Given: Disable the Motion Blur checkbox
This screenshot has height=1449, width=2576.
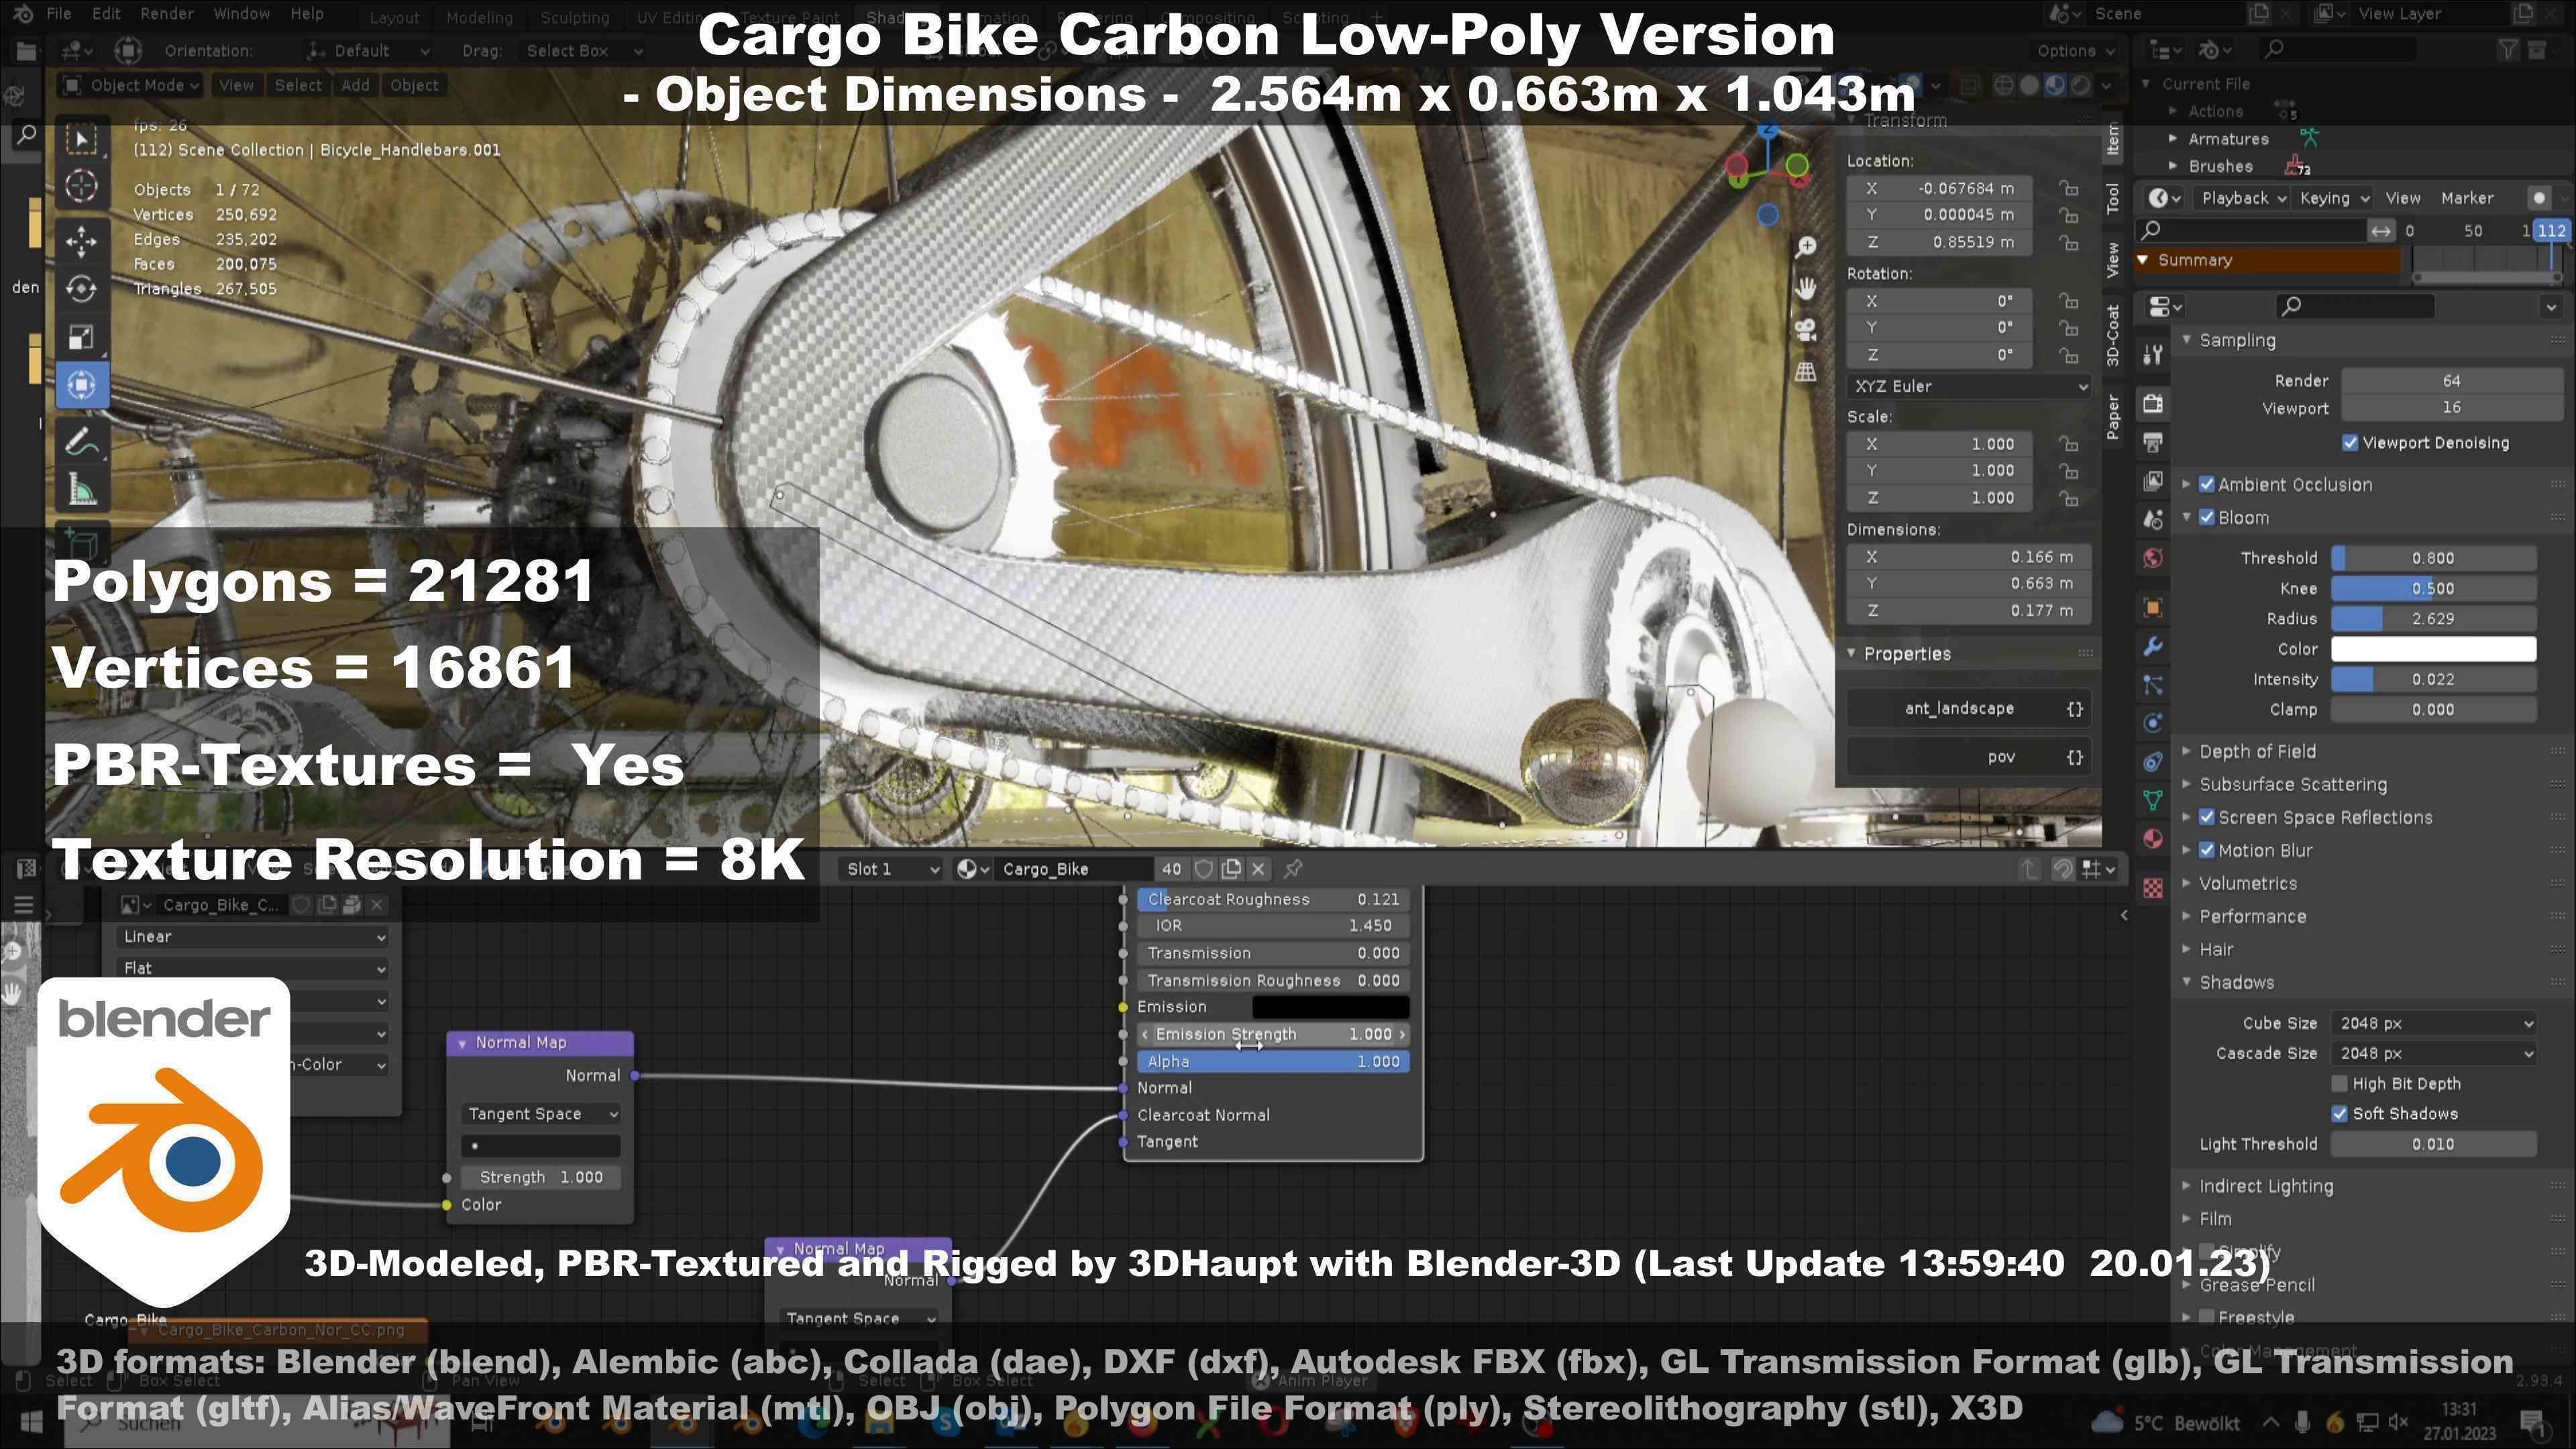Looking at the screenshot, I should (x=2207, y=850).
